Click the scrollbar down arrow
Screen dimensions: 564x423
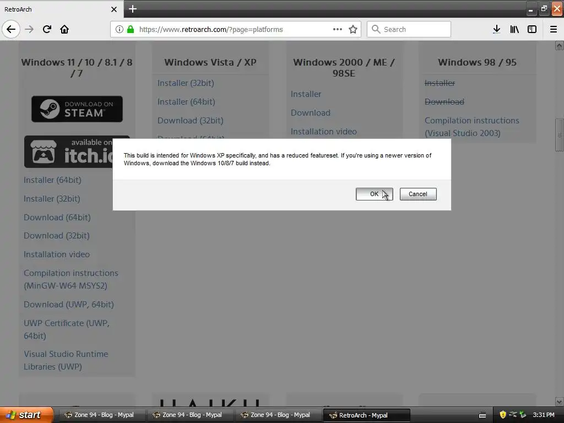[560, 402]
